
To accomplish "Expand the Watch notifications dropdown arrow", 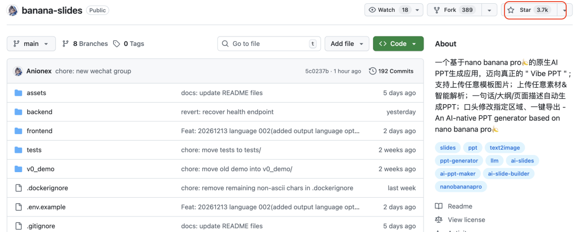I will point(417,10).
